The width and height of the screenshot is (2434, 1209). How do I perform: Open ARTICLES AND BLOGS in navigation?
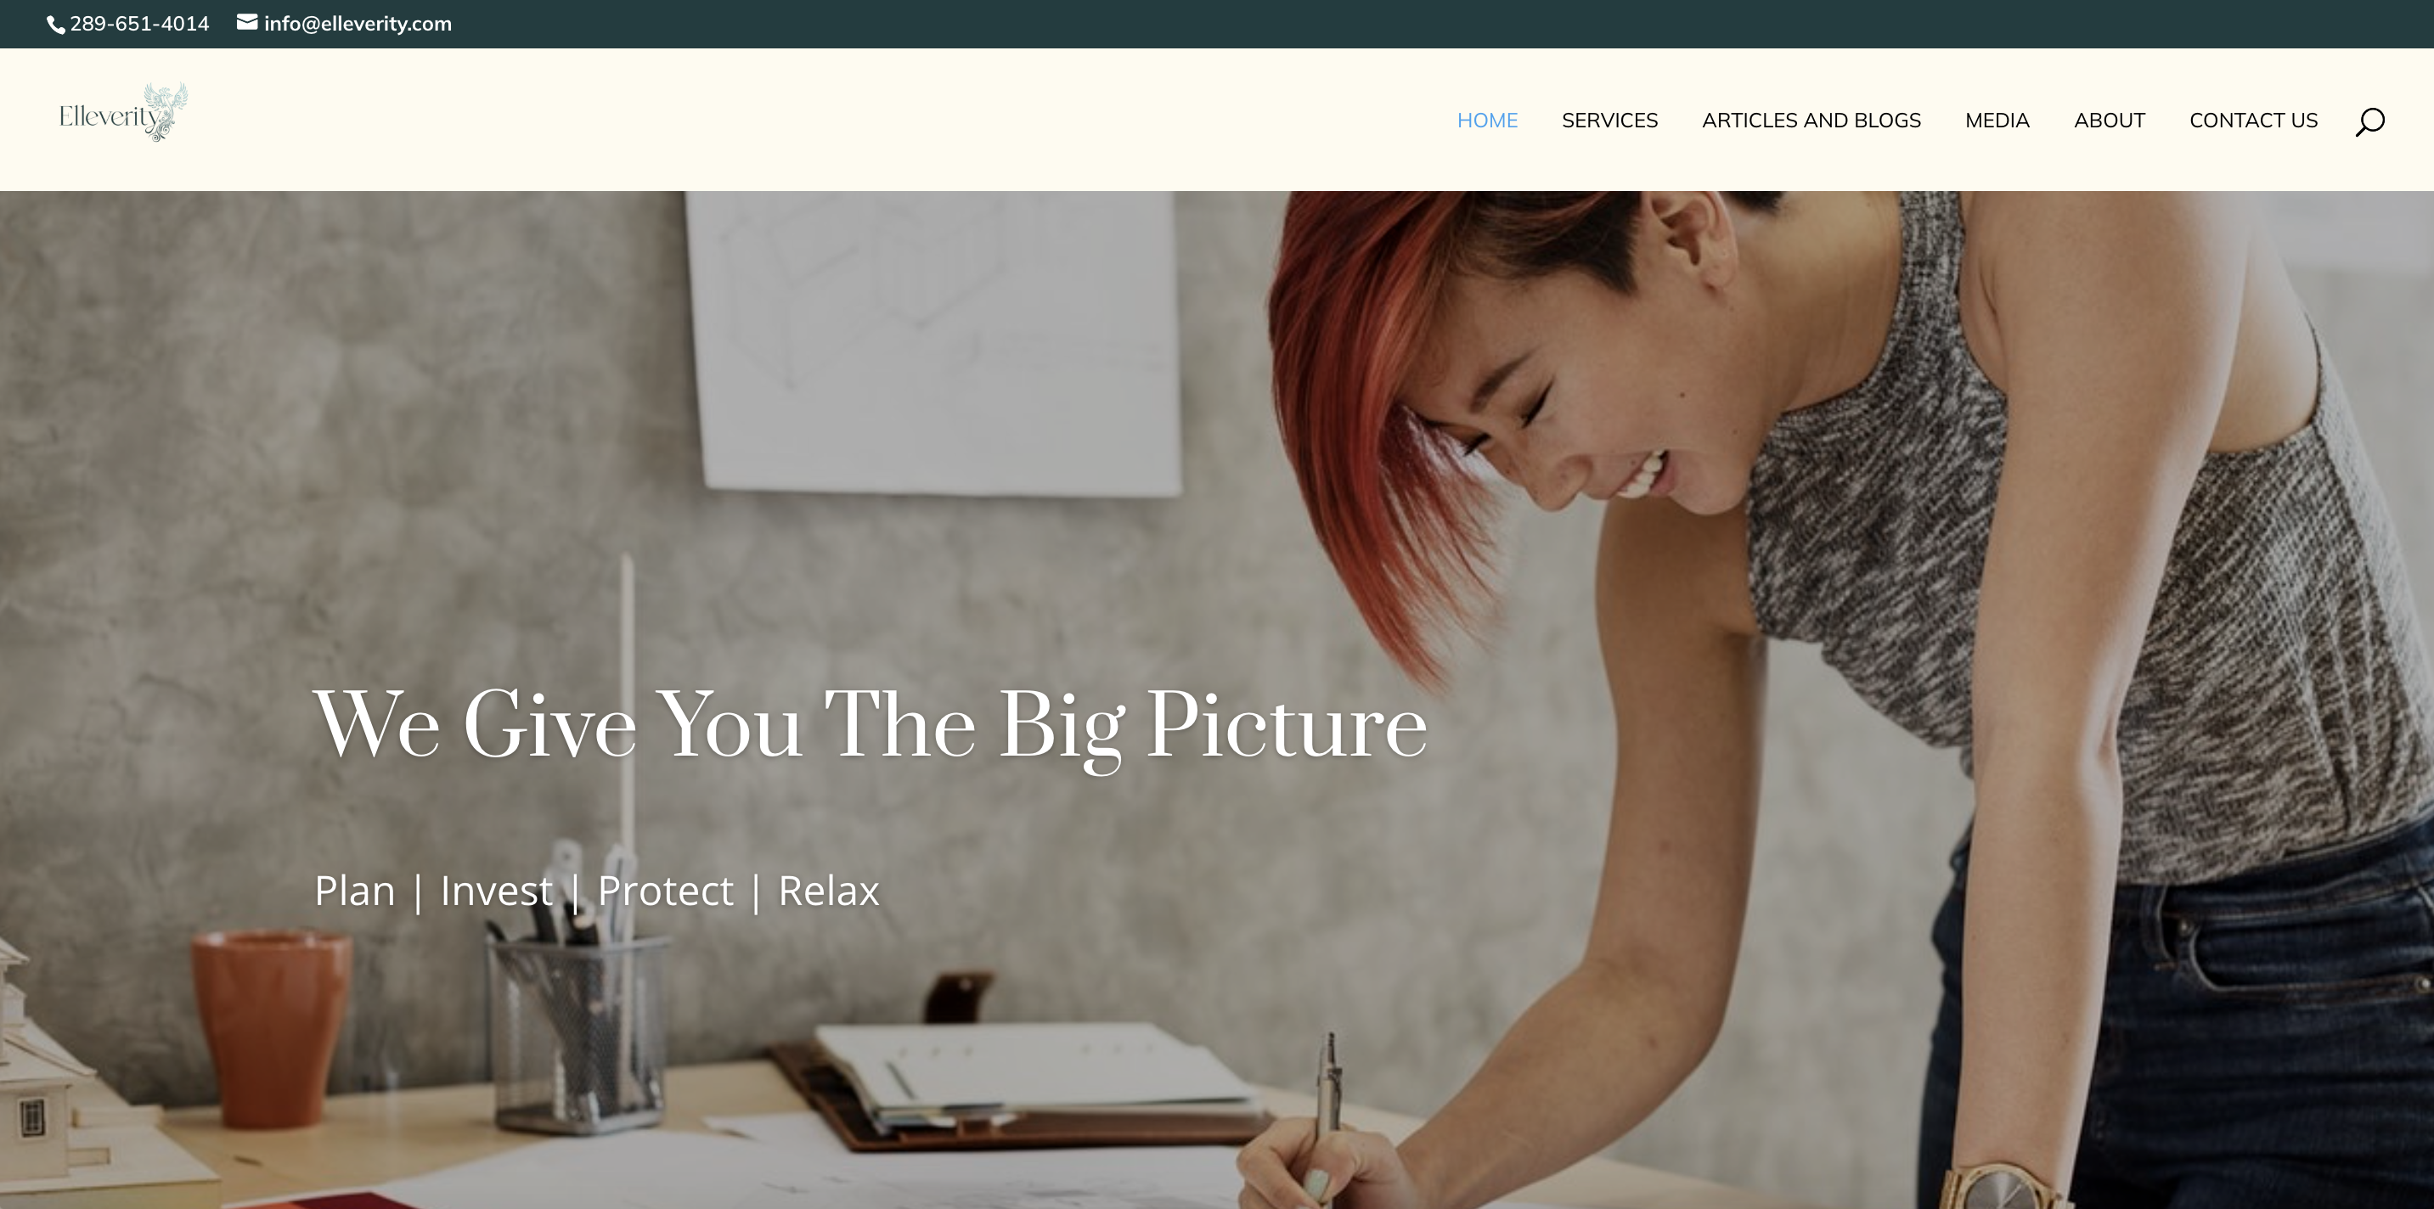pos(1811,121)
